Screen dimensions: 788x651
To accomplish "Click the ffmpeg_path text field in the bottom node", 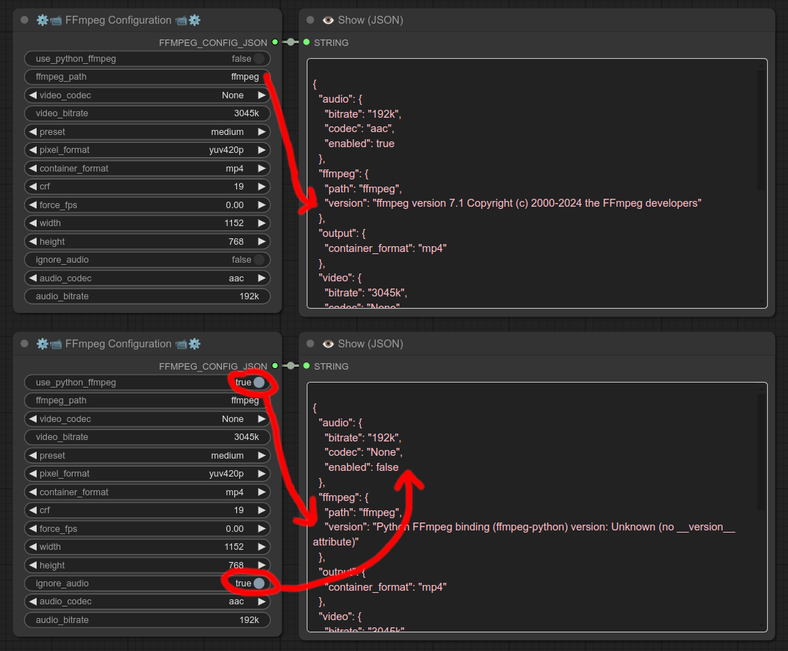I will (147, 401).
